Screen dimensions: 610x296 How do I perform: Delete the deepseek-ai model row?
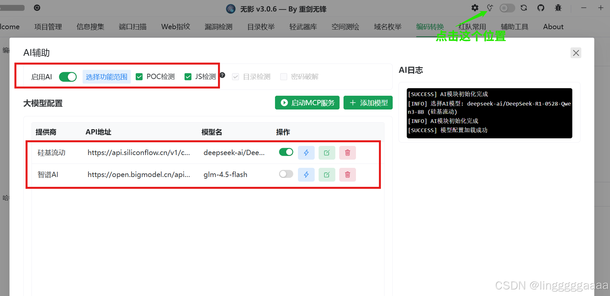(347, 152)
